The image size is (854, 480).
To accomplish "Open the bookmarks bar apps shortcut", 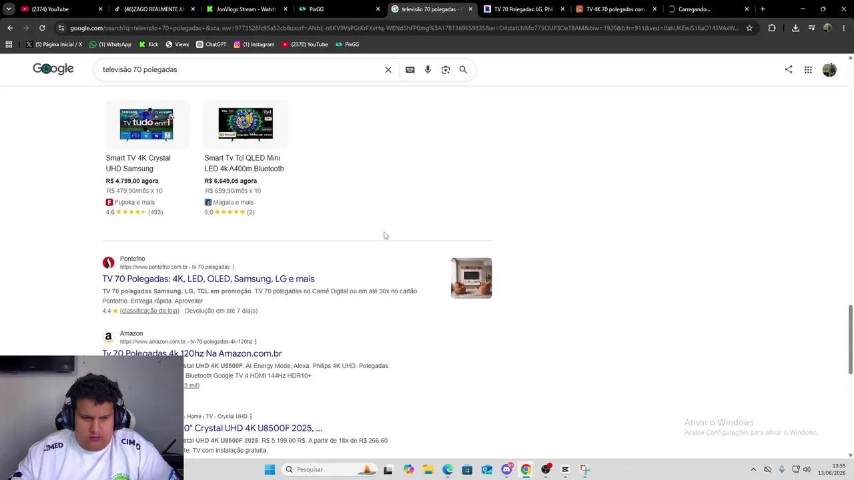I will [9, 44].
